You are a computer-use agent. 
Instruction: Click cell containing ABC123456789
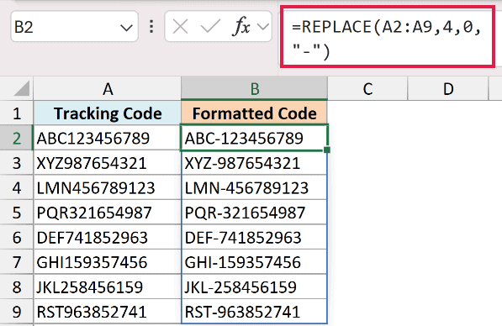click(108, 138)
